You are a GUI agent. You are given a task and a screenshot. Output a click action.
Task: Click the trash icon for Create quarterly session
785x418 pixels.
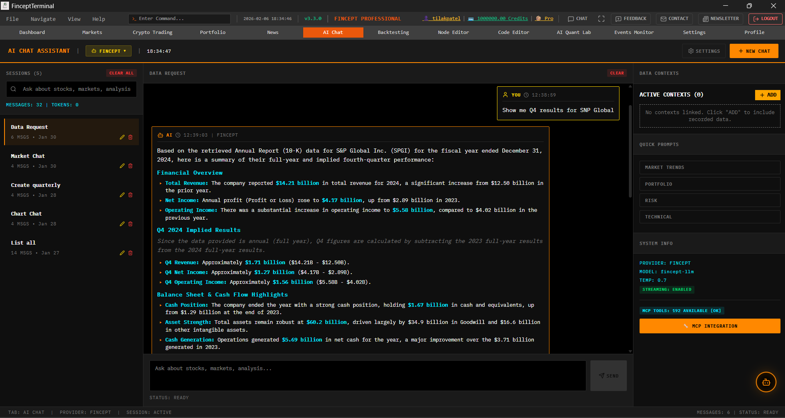[131, 195]
